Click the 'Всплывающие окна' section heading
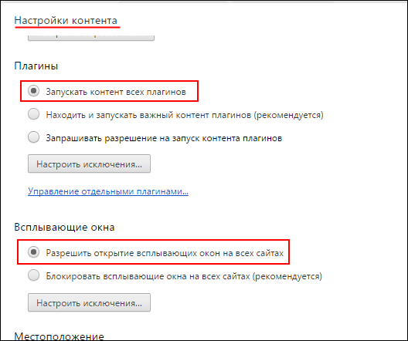408x341 pixels. (64, 228)
